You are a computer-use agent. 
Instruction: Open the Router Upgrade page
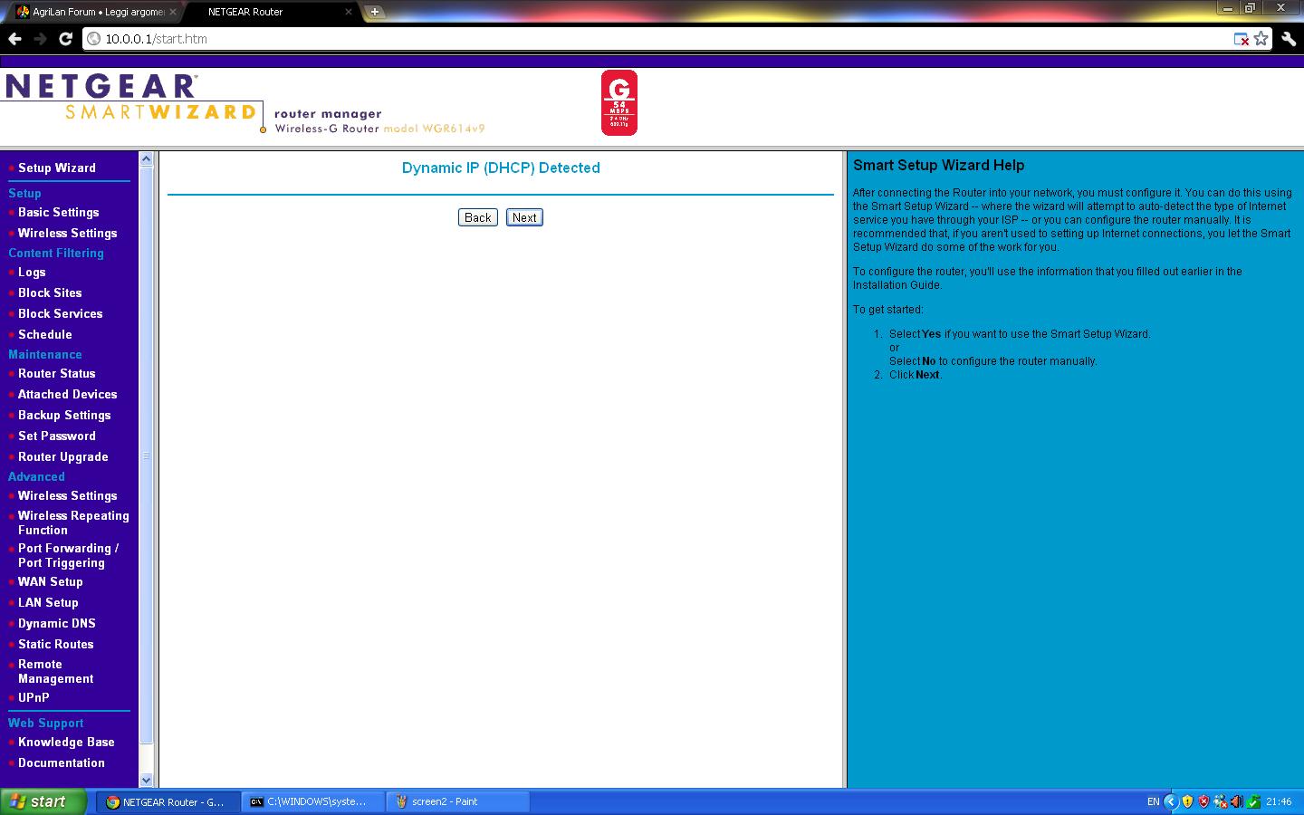click(x=62, y=456)
